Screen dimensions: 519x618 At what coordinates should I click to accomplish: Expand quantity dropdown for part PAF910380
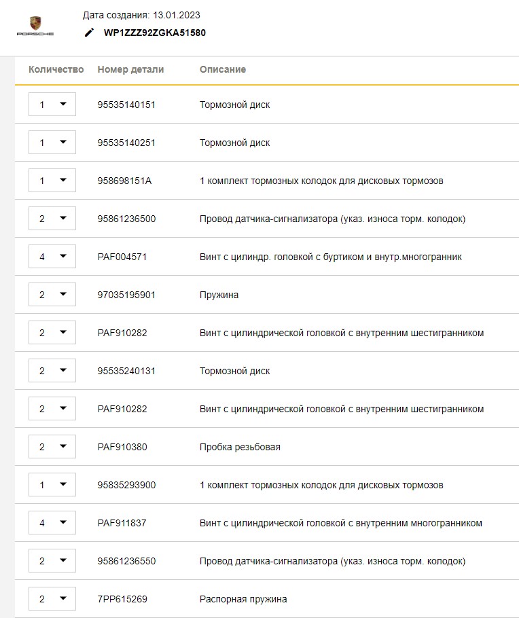52,447
